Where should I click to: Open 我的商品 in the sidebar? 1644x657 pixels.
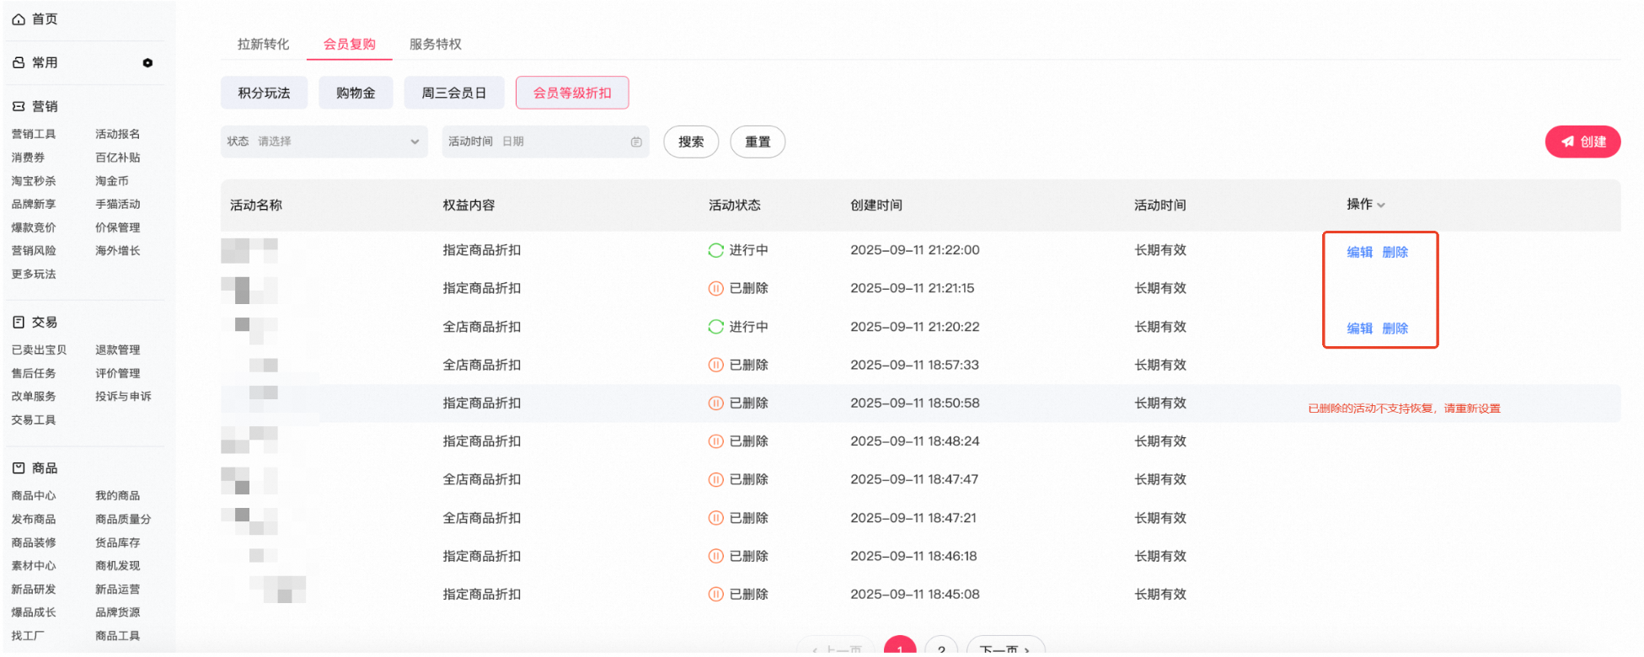118,495
